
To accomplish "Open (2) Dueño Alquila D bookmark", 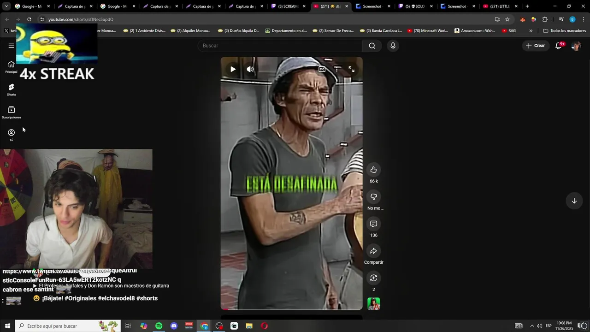I will (238, 30).
